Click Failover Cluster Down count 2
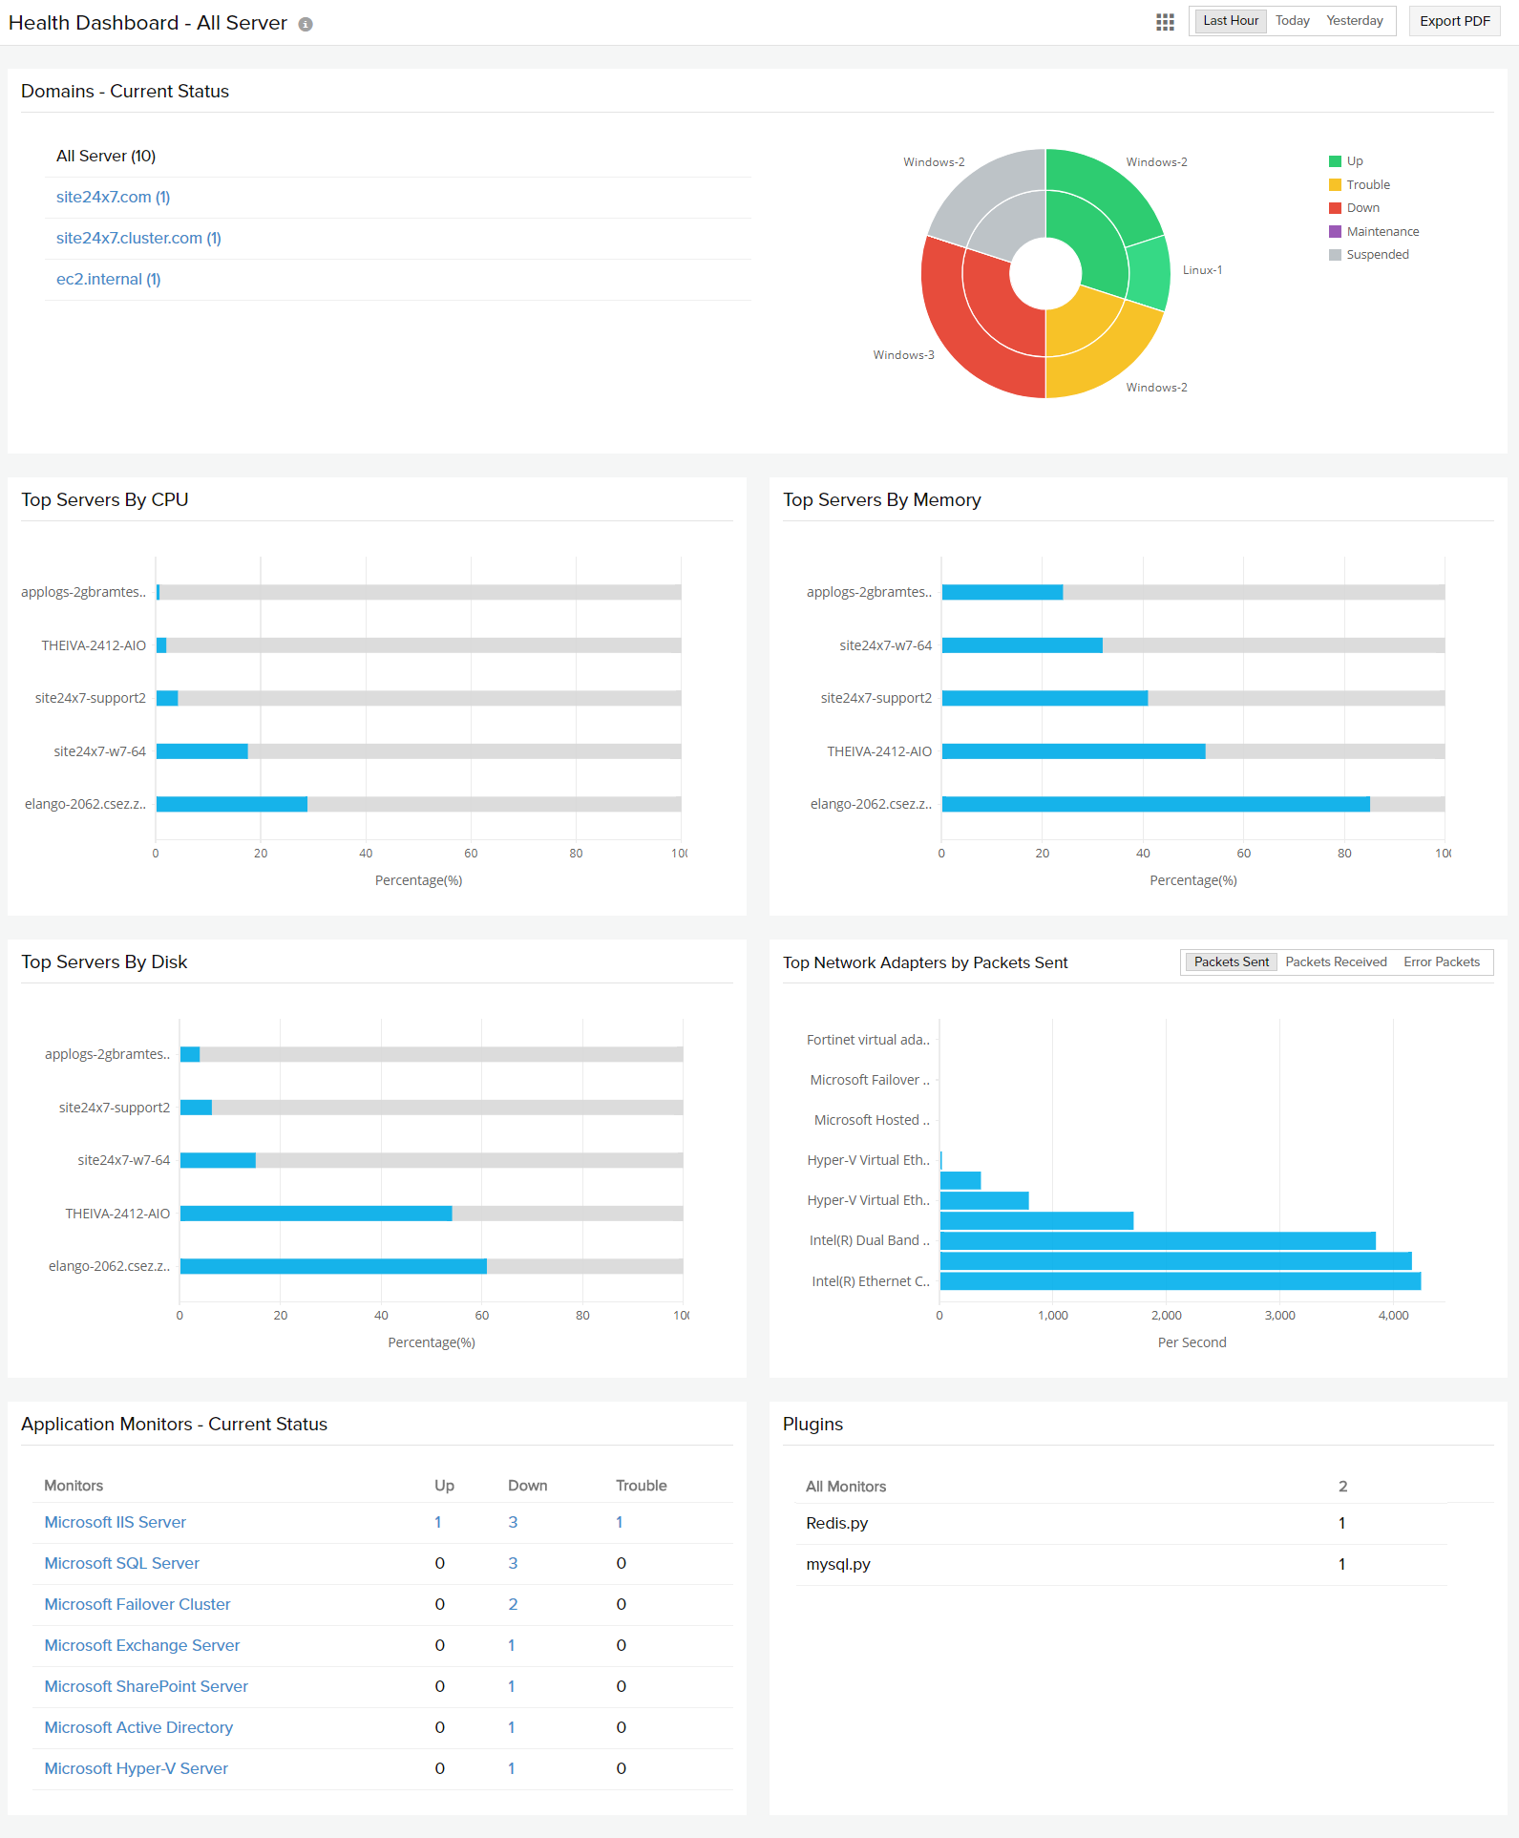This screenshot has height=1838, width=1519. 513,1604
